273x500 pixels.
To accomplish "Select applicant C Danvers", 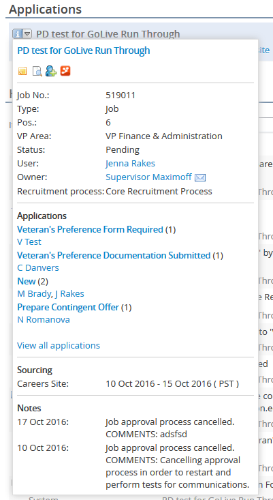I will [x=38, y=268].
